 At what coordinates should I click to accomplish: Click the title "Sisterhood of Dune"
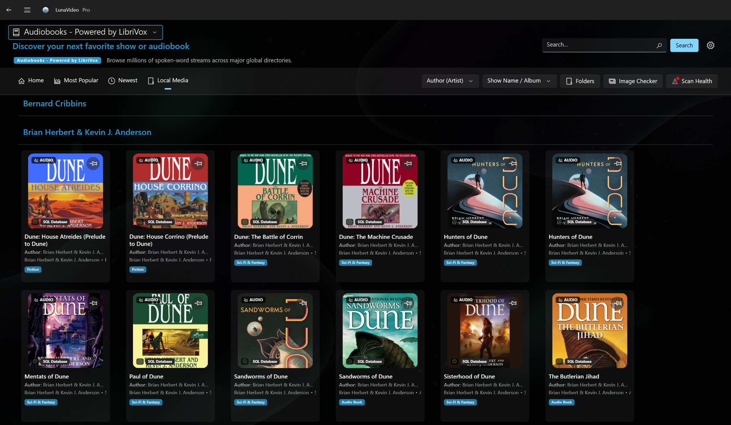pyautogui.click(x=469, y=377)
